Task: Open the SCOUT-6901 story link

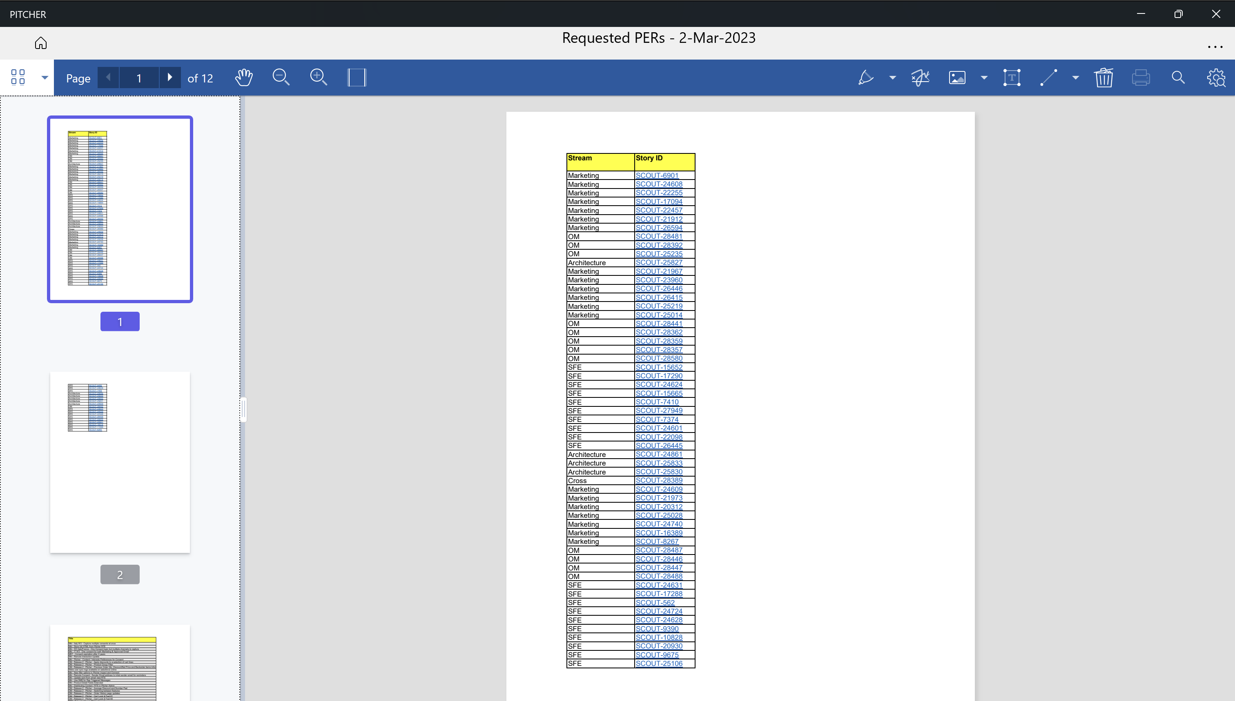Action: [657, 175]
